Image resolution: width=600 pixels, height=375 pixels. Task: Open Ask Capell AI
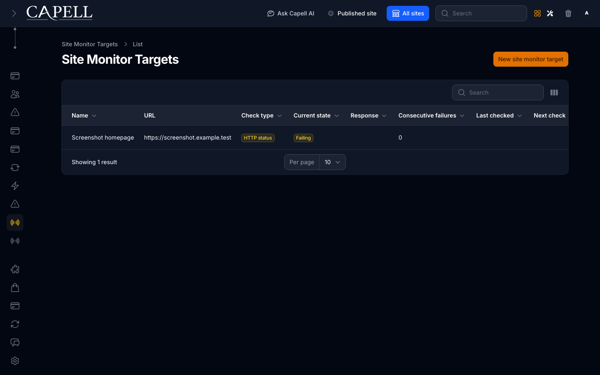pos(291,13)
